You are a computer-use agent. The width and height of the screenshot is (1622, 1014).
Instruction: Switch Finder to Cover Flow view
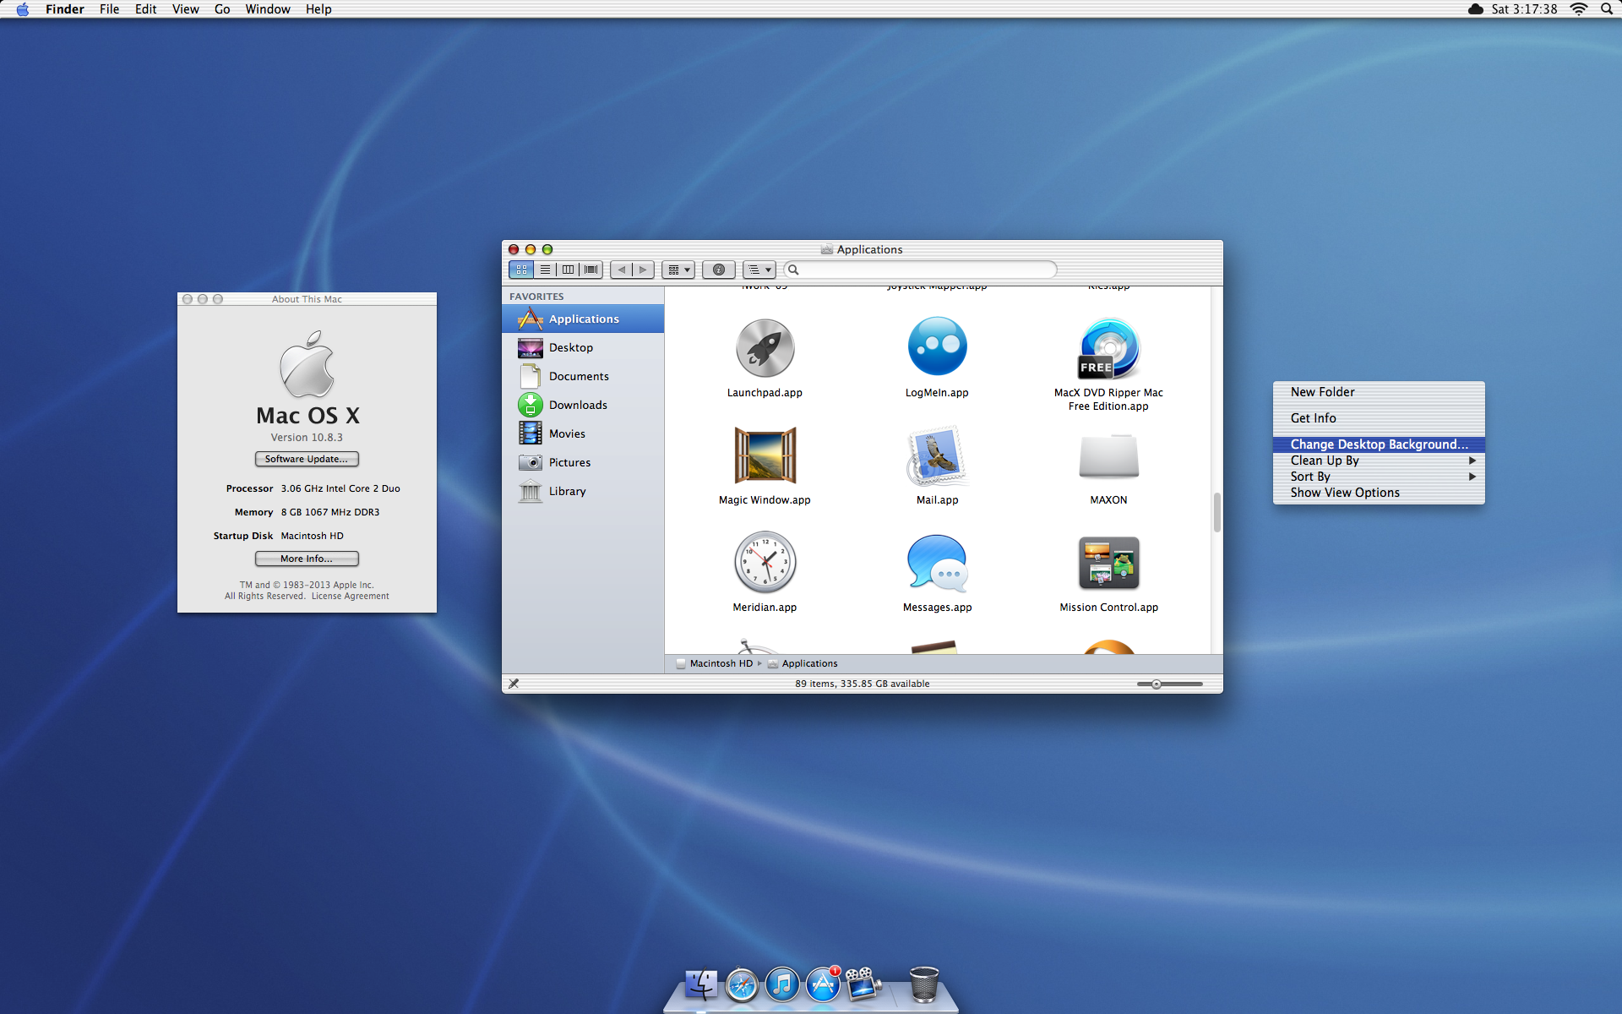pos(591,270)
